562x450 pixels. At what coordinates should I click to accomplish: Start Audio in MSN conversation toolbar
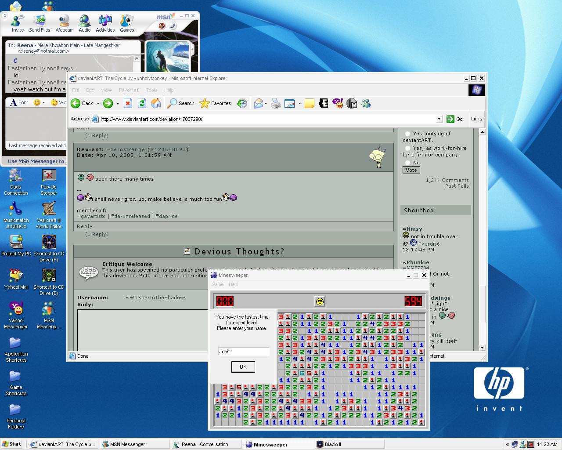[x=84, y=23]
